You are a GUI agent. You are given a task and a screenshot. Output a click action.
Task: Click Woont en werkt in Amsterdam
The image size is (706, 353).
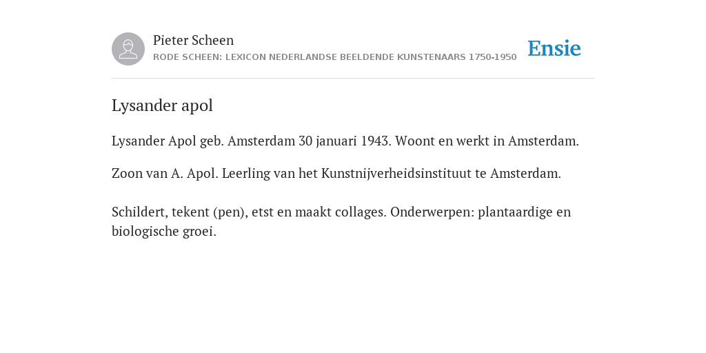(487, 141)
